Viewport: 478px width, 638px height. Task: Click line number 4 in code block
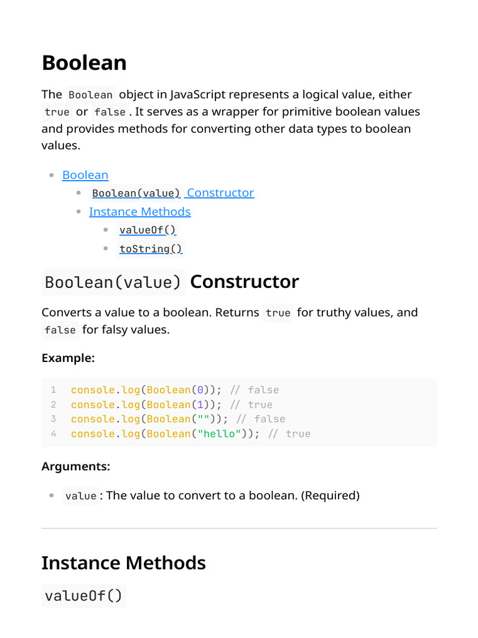coord(54,434)
